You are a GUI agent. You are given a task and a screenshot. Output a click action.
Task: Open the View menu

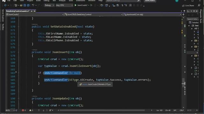22,1
